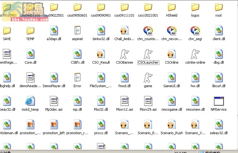Select the cstrike-online application icon
The height and width of the screenshot is (153, 238).
coord(195,54)
